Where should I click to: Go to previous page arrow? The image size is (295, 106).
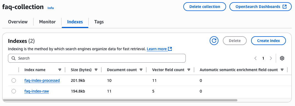[255, 58]
